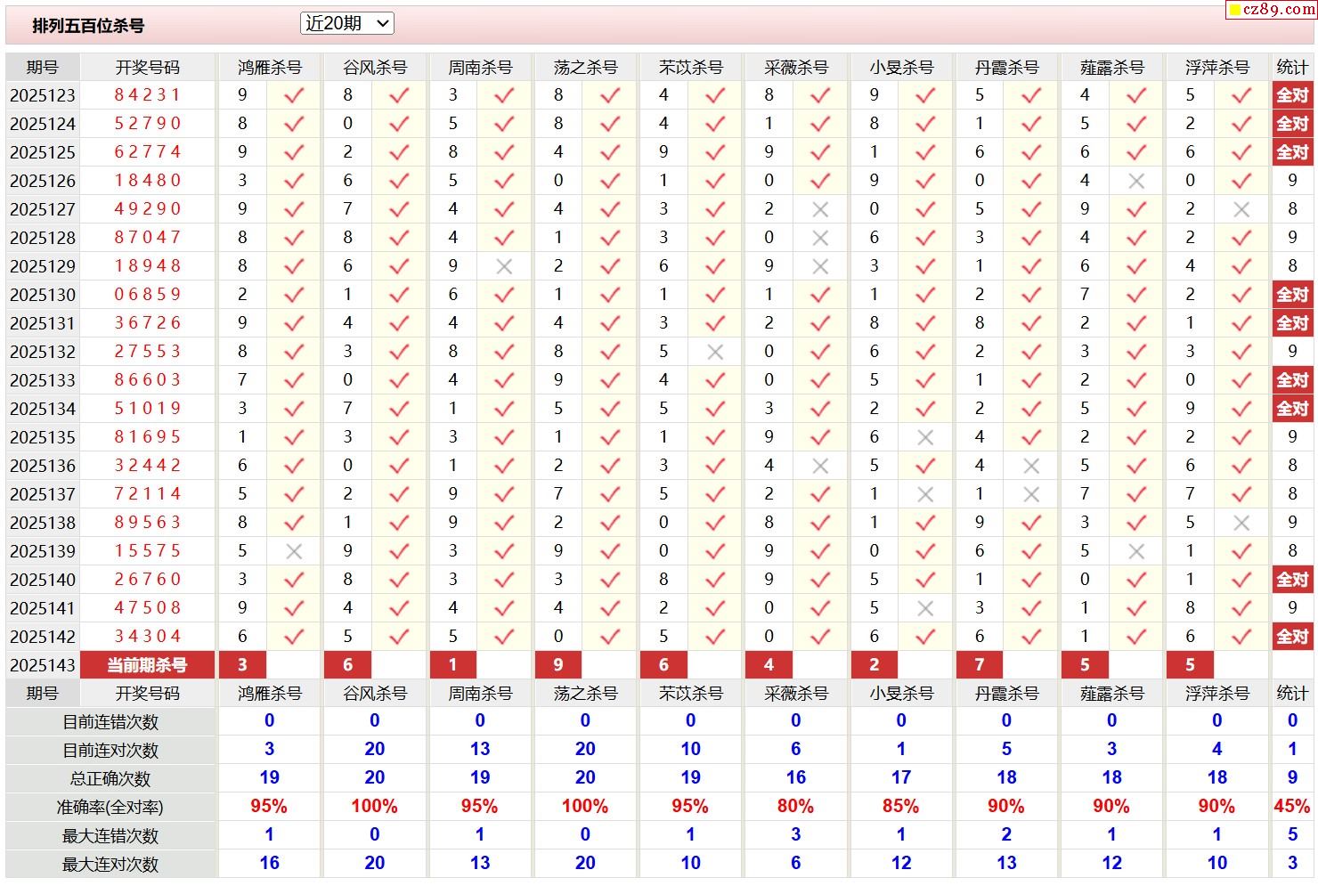Click the red check for 荡之杀号 in row 2025125
This screenshot has width=1318, height=886.
tap(610, 152)
